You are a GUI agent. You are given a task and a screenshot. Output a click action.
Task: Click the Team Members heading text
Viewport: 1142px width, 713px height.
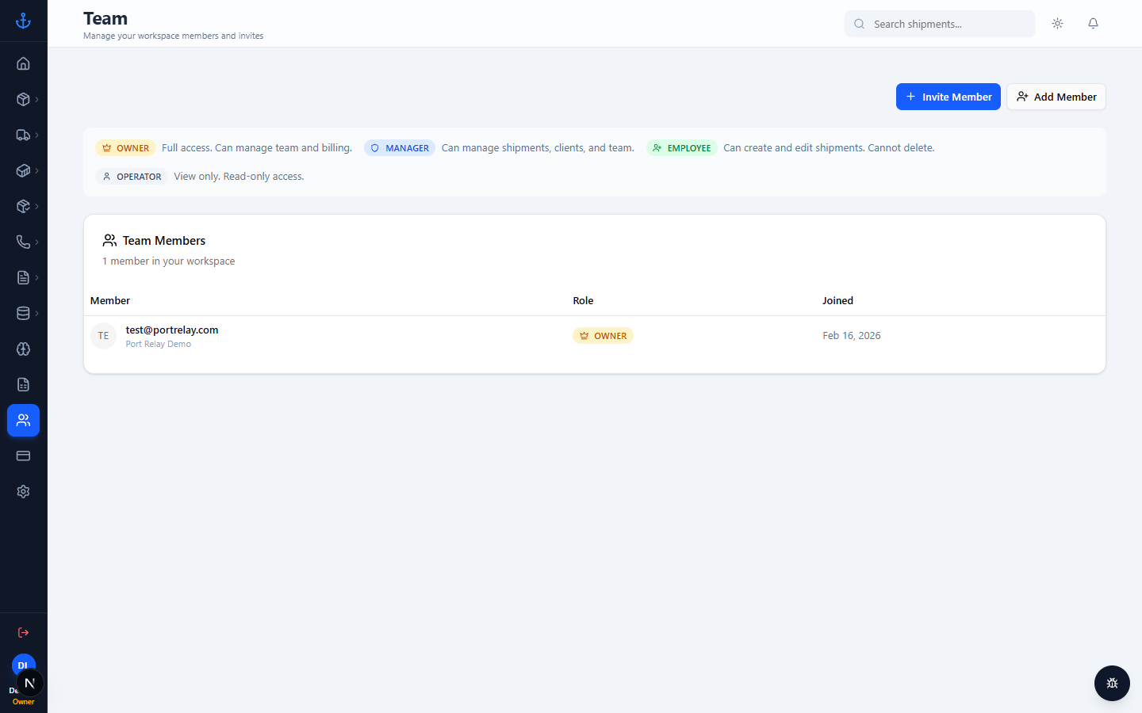point(164,240)
